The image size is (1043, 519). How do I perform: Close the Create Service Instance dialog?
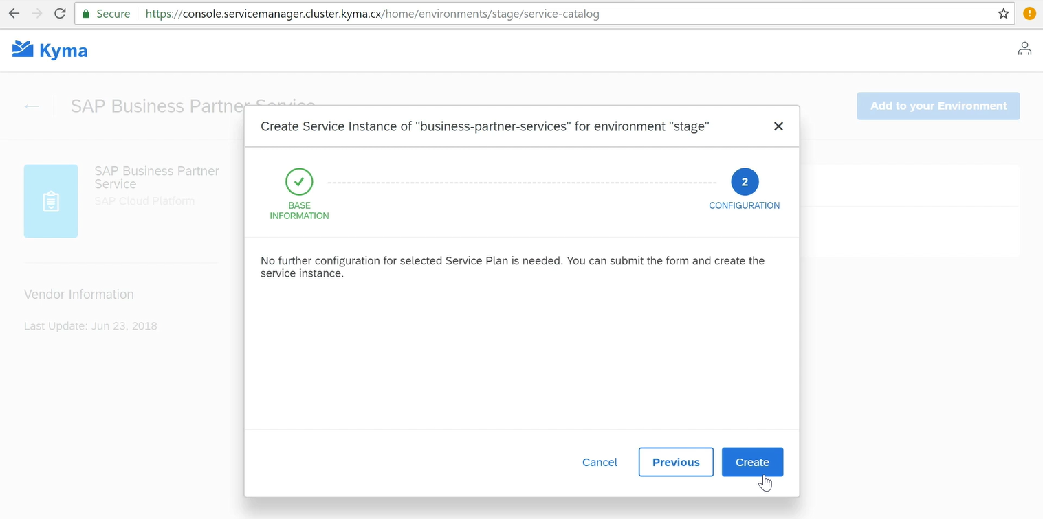click(778, 126)
